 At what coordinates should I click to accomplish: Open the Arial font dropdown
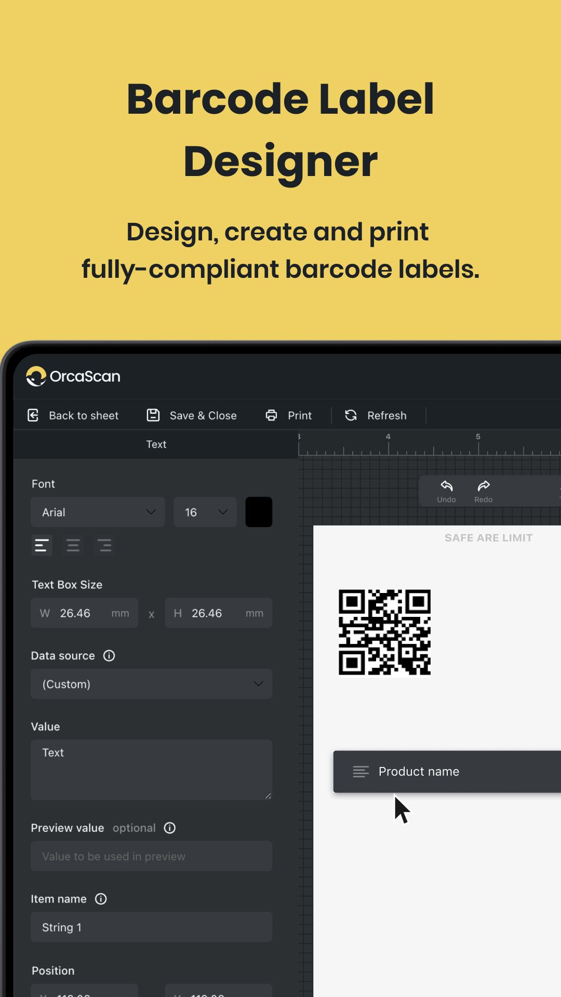coord(98,512)
